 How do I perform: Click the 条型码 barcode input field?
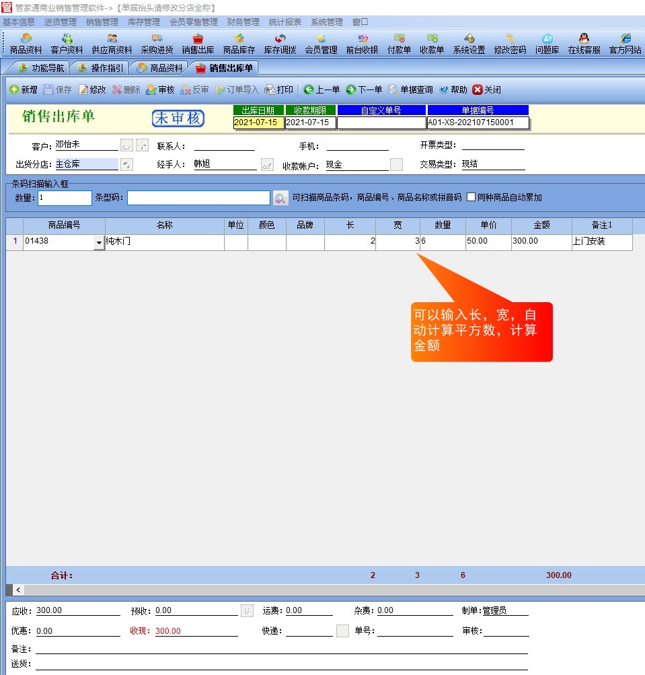198,198
